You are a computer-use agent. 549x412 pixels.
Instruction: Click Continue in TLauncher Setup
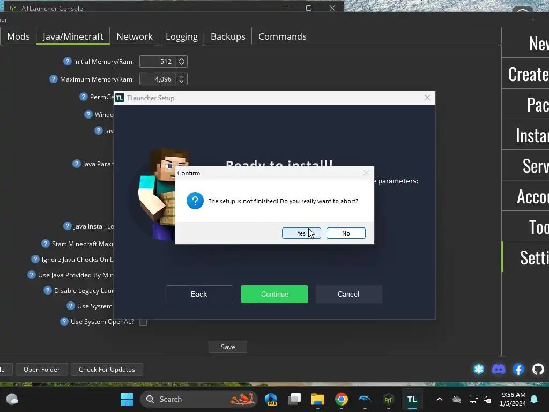[x=274, y=295]
